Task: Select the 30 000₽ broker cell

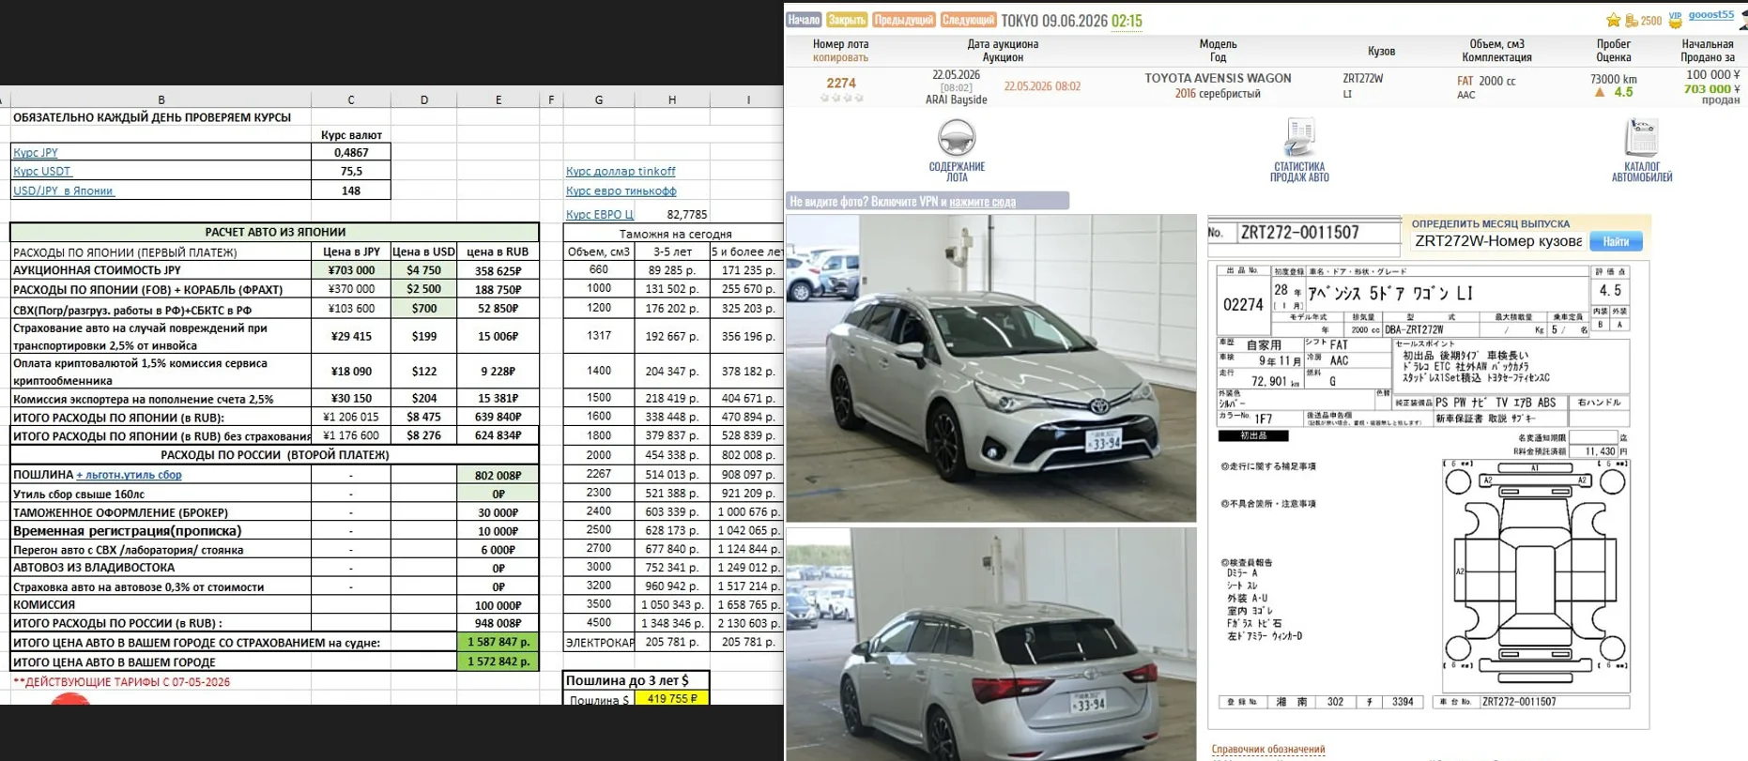Action: pos(498,512)
